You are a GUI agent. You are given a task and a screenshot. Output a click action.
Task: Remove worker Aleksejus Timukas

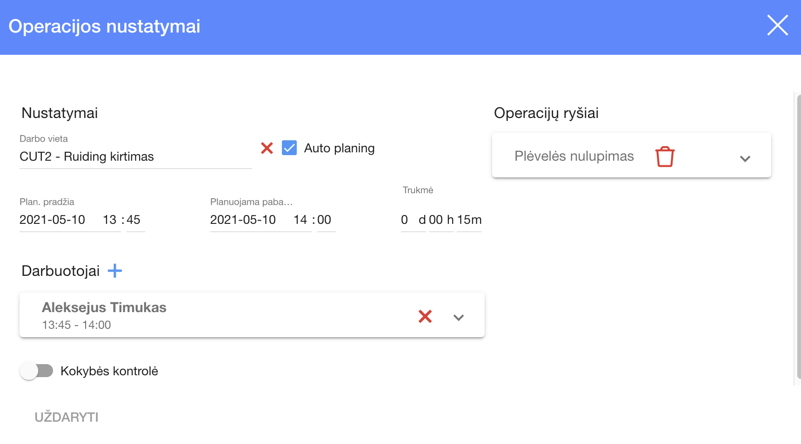425,316
